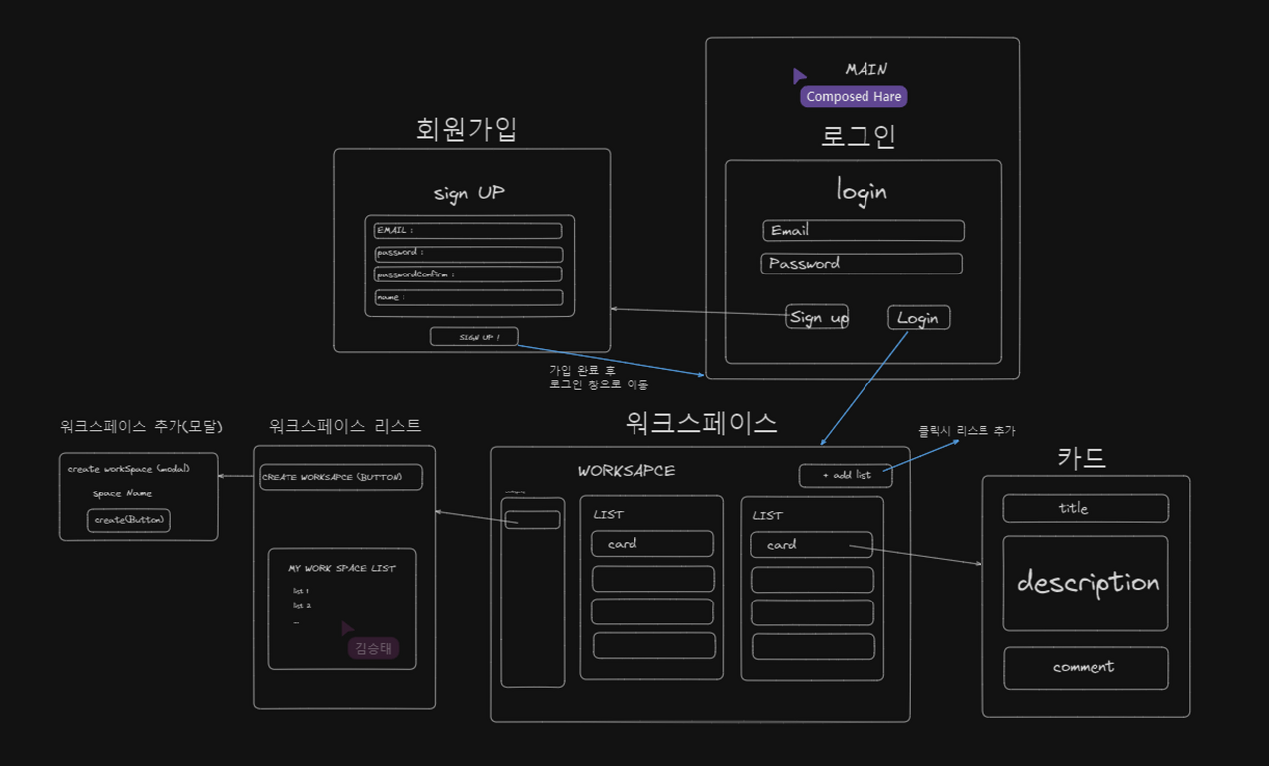Select the 김승태 collaborator cursor badge
Viewport: 1269px width, 766px height.
click(x=373, y=647)
